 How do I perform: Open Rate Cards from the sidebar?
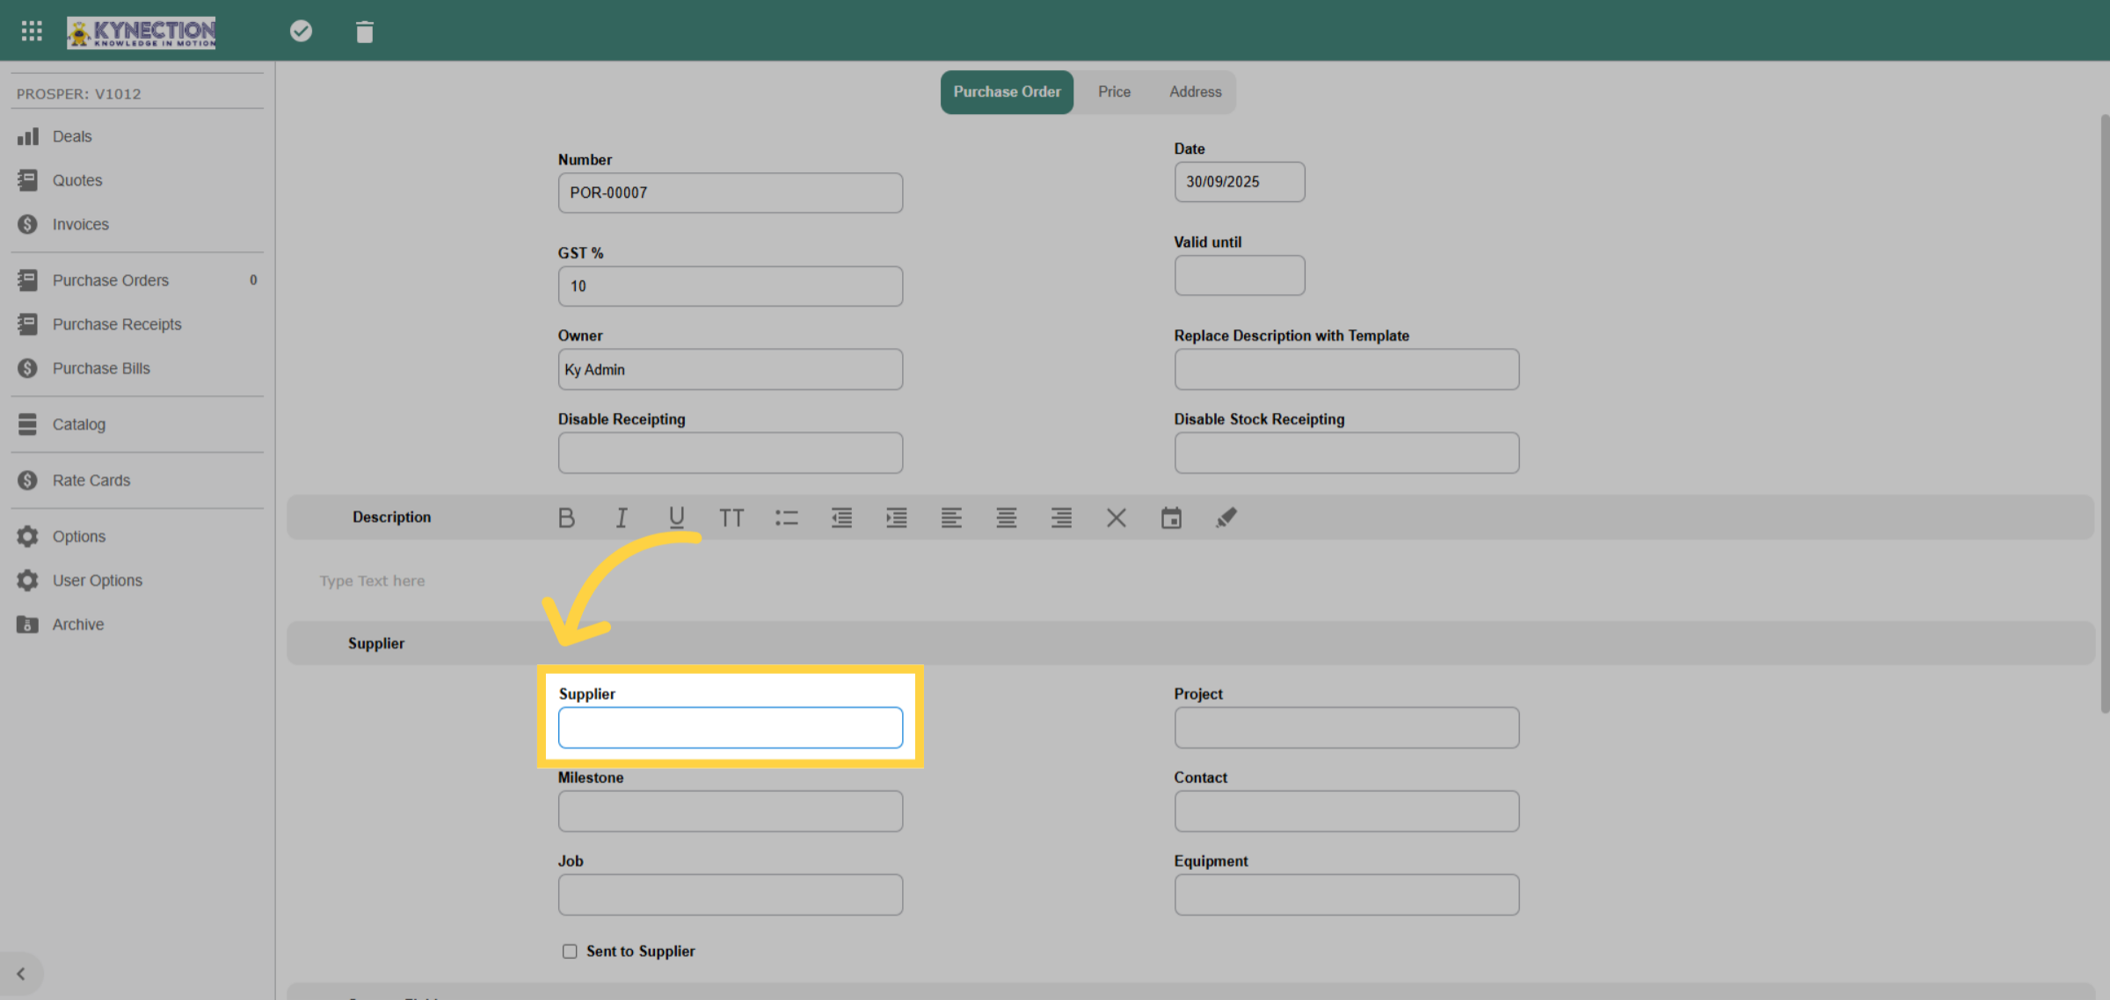91,481
